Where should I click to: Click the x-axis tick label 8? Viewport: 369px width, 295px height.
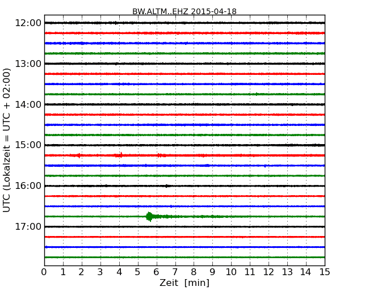tap(194, 272)
